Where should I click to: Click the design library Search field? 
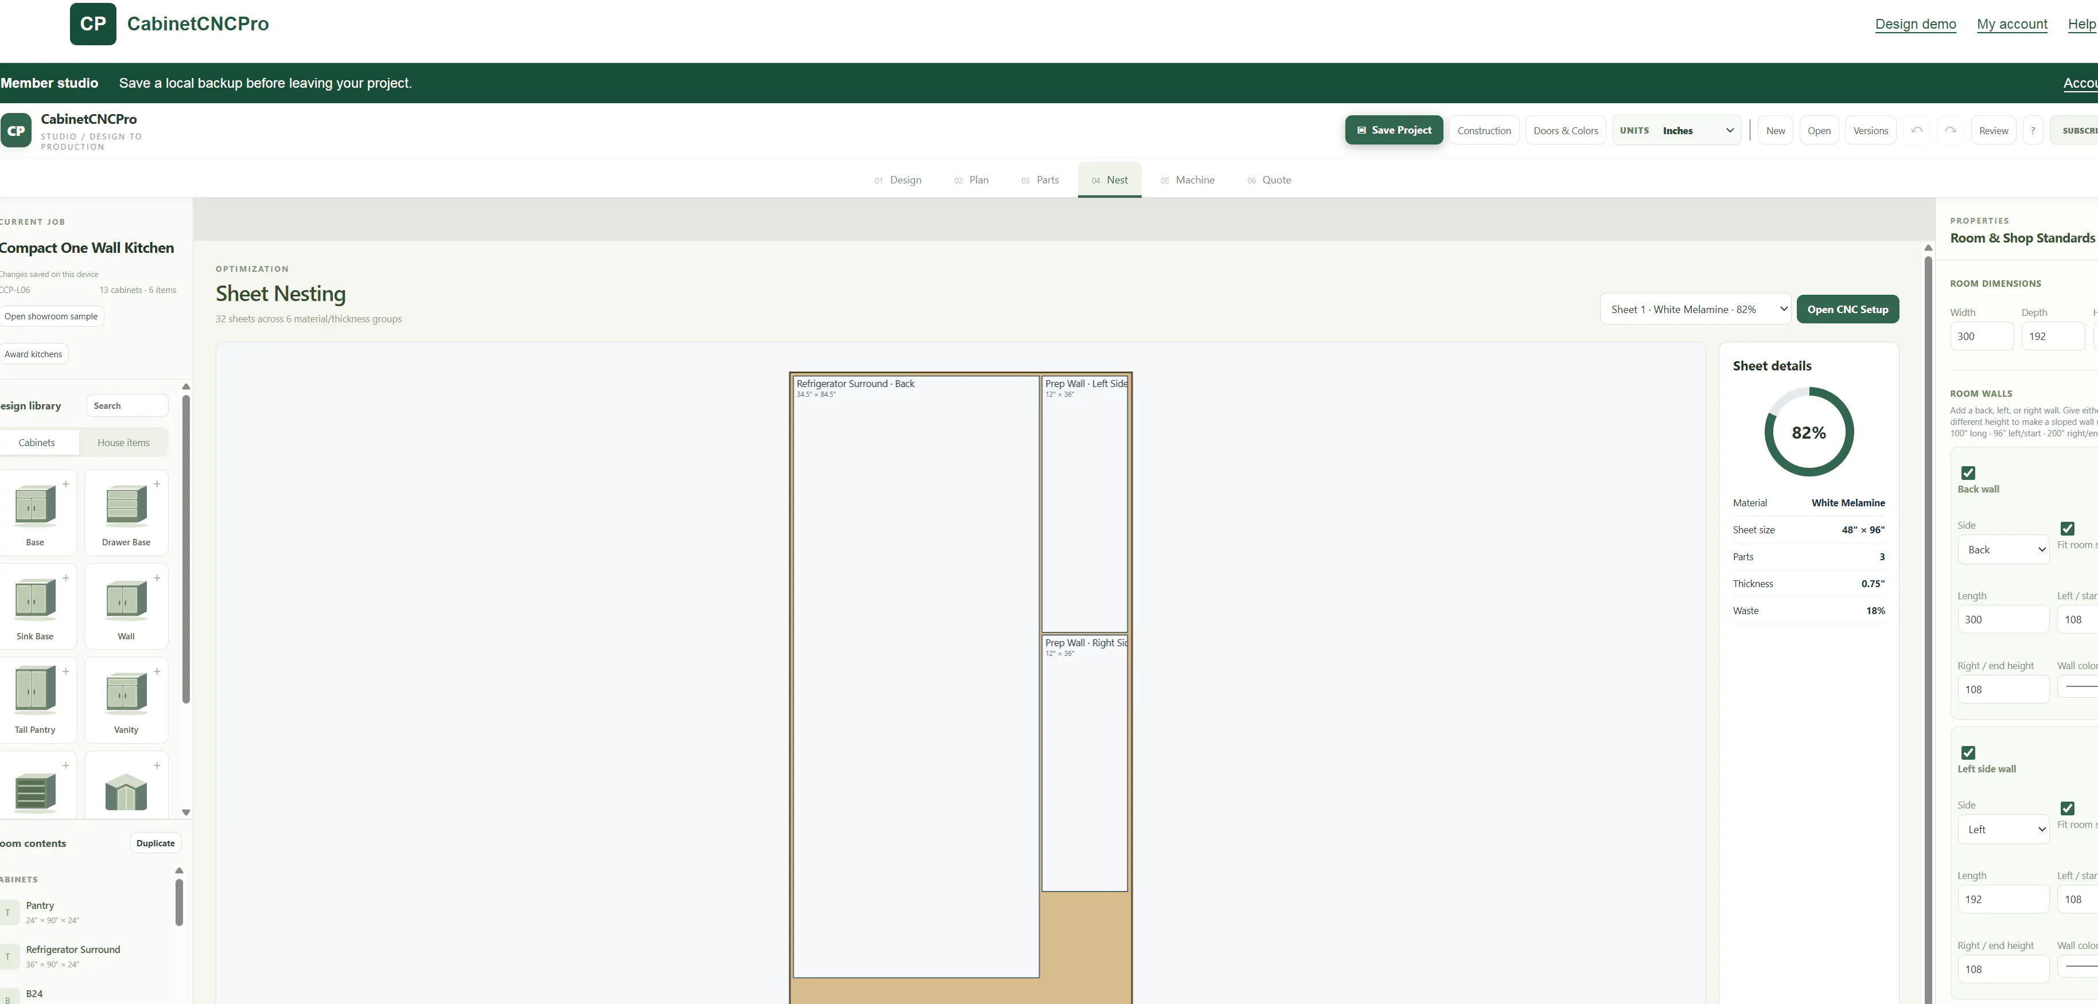[127, 405]
